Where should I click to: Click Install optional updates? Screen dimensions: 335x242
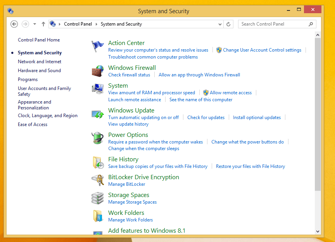click(x=257, y=118)
